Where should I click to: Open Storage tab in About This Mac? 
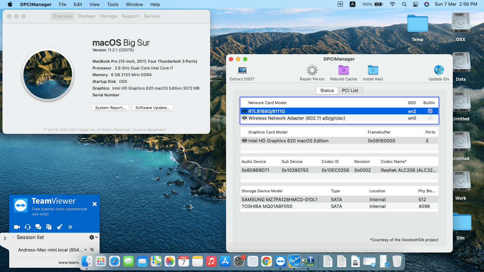tap(109, 16)
